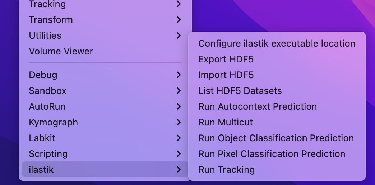Click the chevron arrow beside ilastik
The width and height of the screenshot is (375, 185).
pos(179,170)
